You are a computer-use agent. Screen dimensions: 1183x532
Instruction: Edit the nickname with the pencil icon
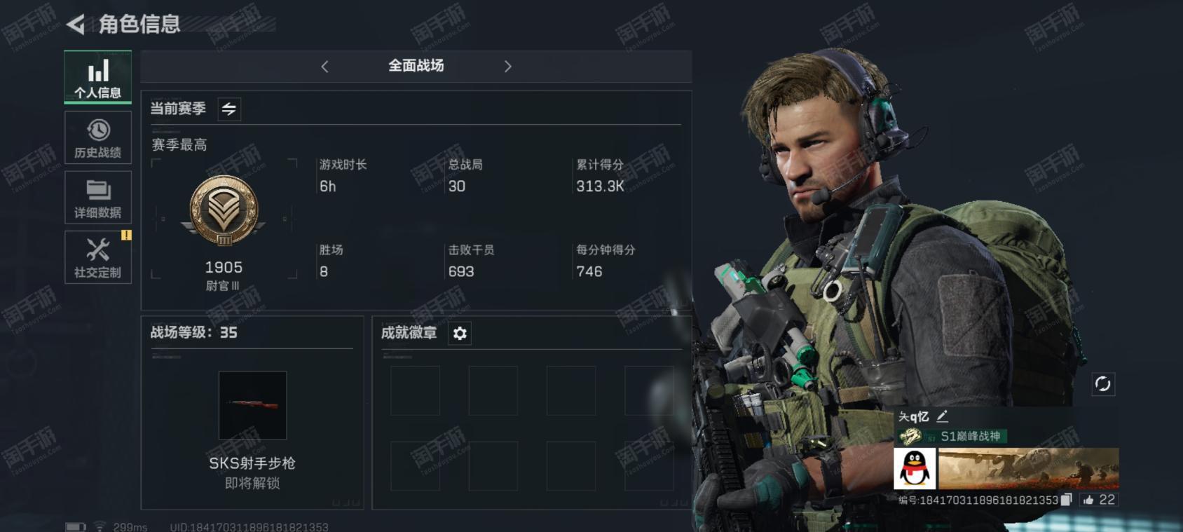(943, 416)
